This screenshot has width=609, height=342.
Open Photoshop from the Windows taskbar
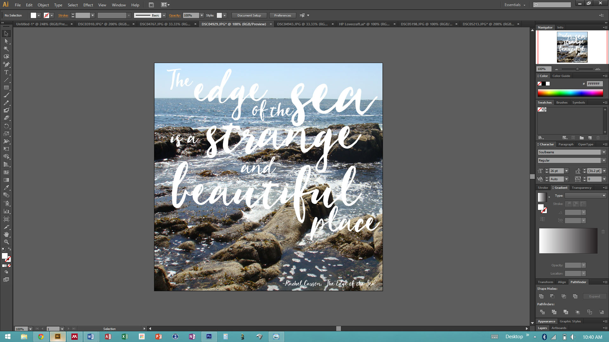click(209, 337)
